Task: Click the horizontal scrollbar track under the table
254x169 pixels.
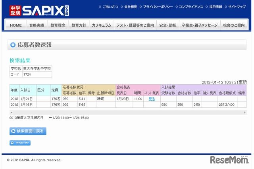Action: [128, 113]
